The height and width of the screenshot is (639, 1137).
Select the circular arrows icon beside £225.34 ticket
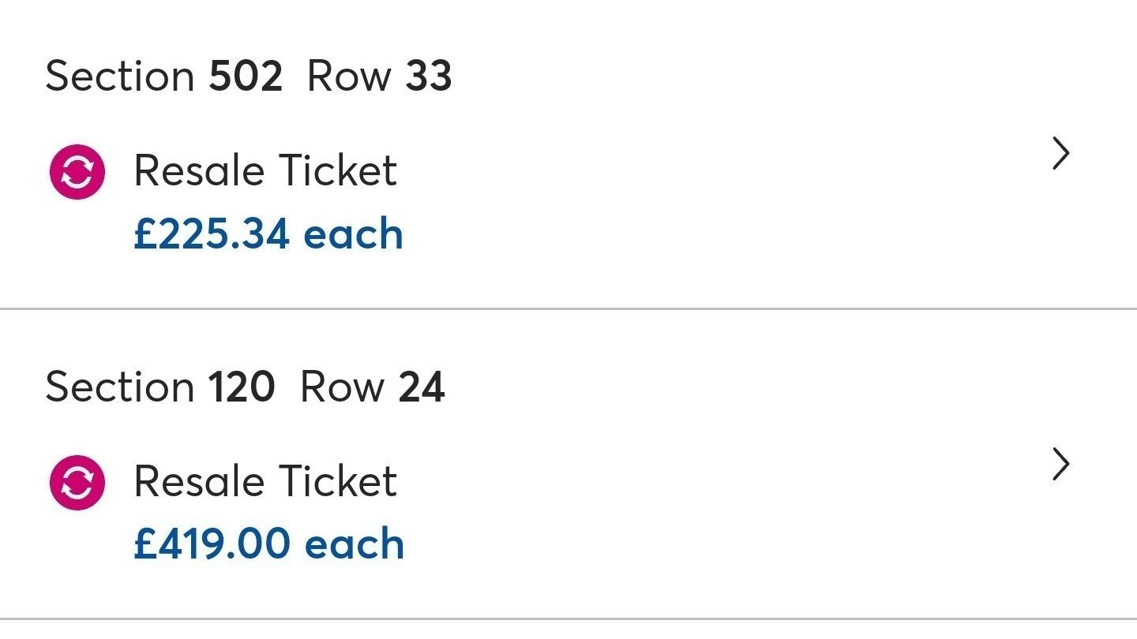pos(77,169)
